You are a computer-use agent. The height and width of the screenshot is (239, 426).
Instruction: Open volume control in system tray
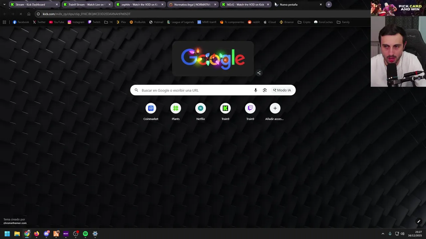(402, 234)
